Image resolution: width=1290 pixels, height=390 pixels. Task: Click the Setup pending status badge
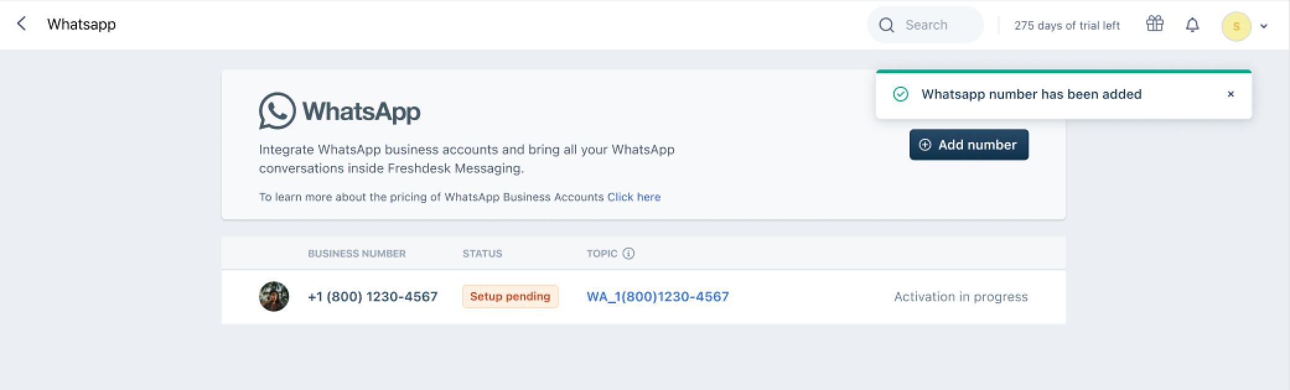(x=510, y=297)
